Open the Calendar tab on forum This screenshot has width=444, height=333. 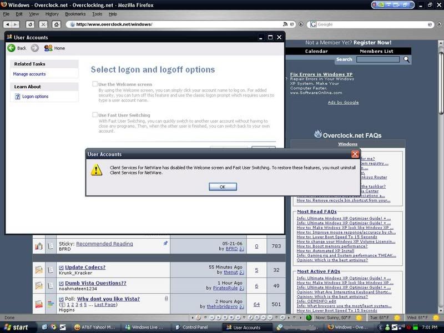pos(316,51)
